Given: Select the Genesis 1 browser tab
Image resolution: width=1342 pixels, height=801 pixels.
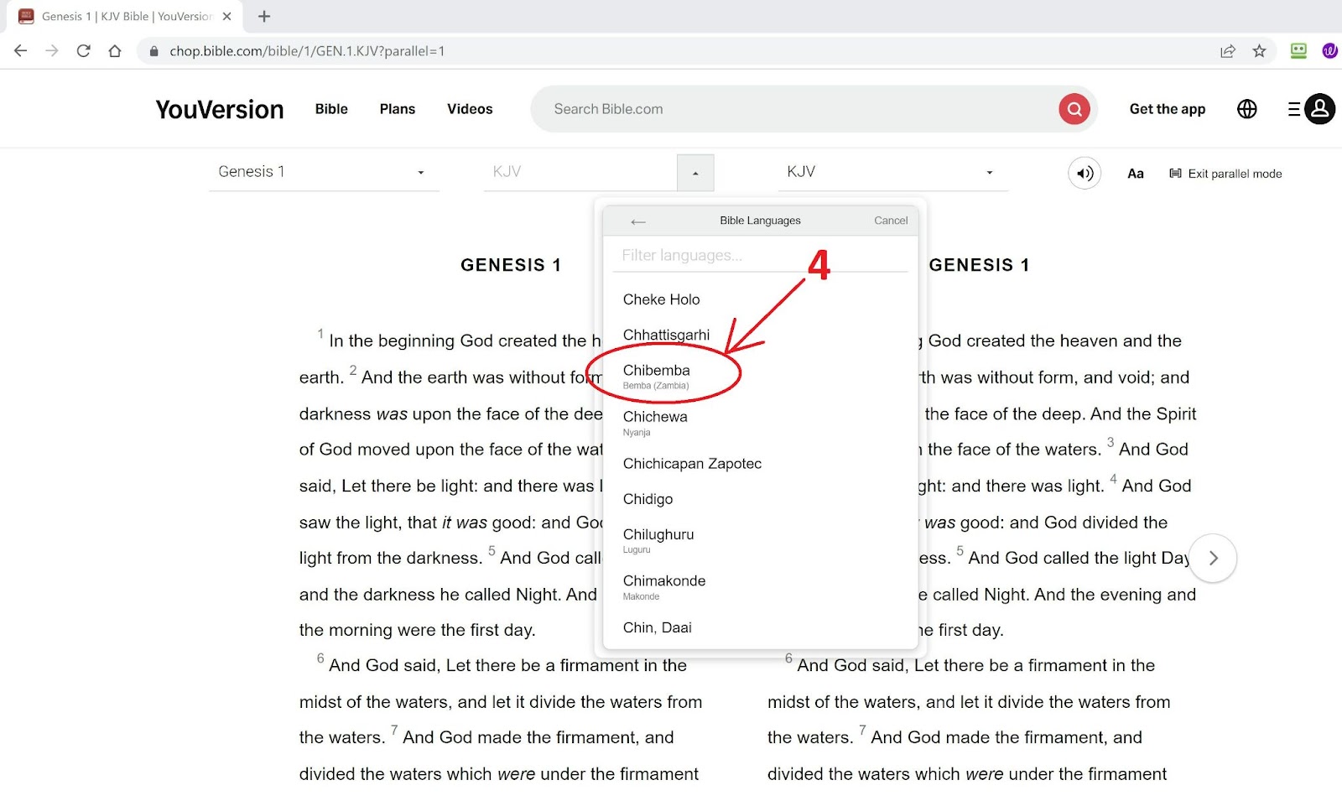Looking at the screenshot, I should tap(126, 16).
